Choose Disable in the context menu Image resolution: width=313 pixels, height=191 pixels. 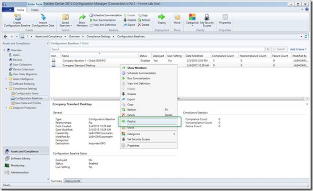coord(148,94)
